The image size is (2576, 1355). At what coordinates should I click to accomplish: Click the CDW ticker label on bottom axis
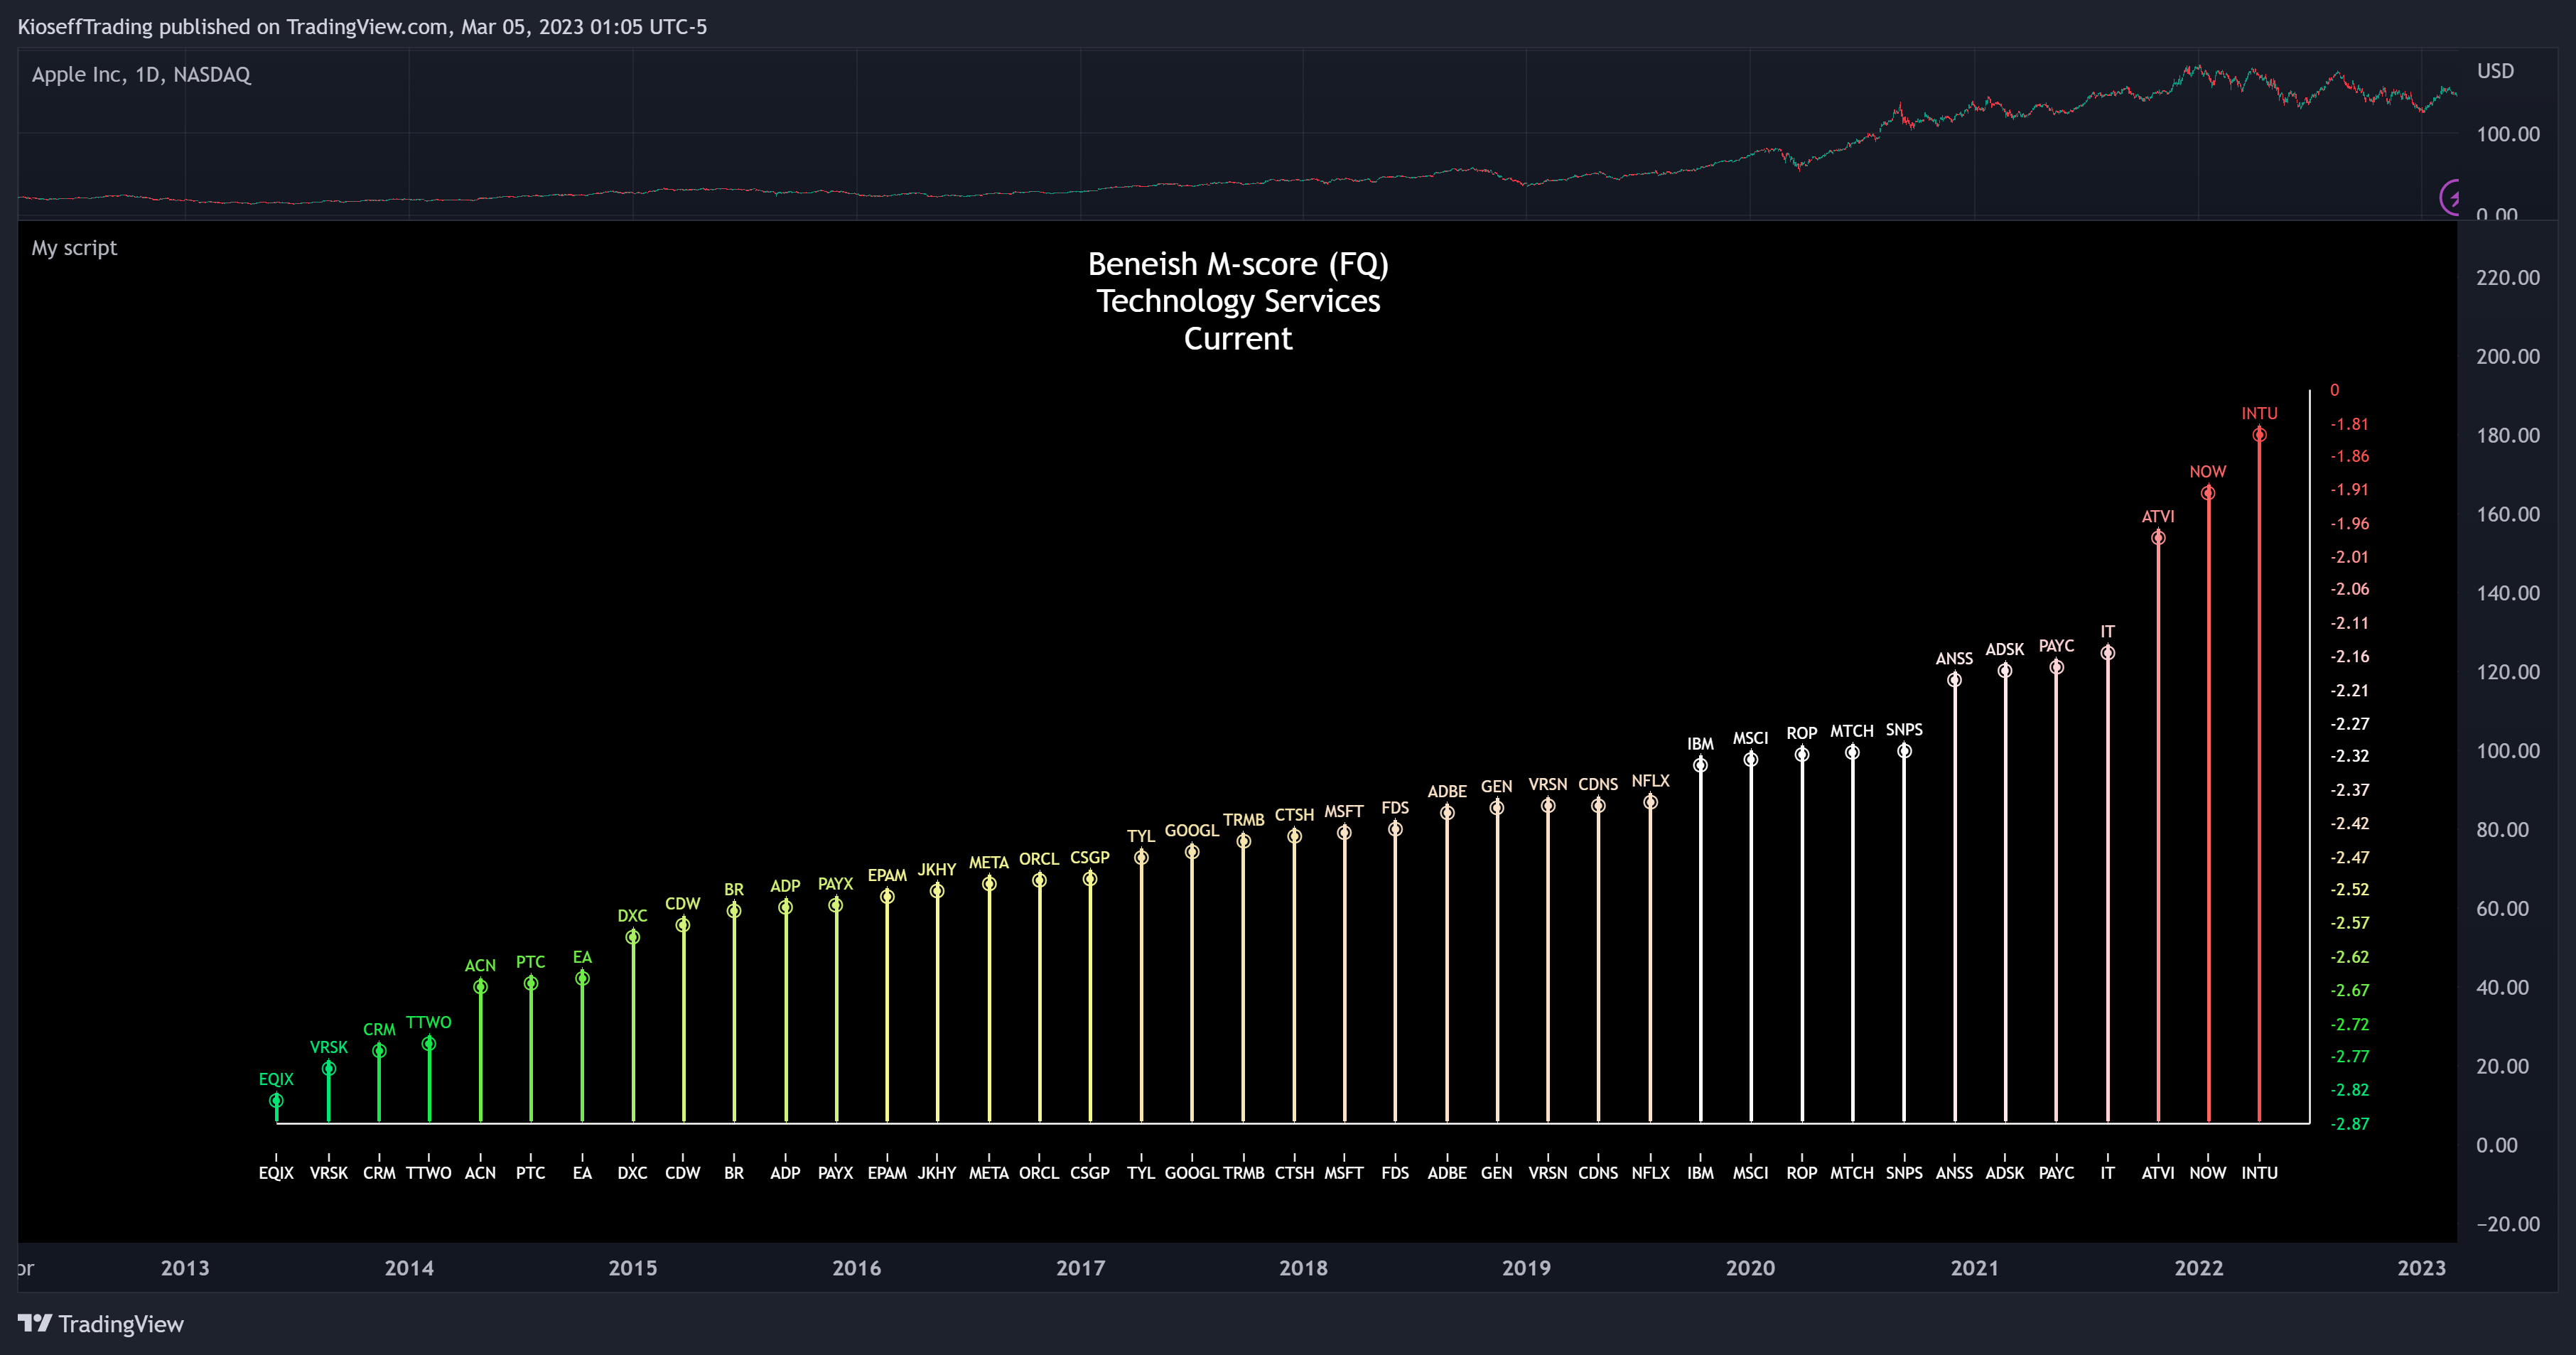pos(683,1173)
